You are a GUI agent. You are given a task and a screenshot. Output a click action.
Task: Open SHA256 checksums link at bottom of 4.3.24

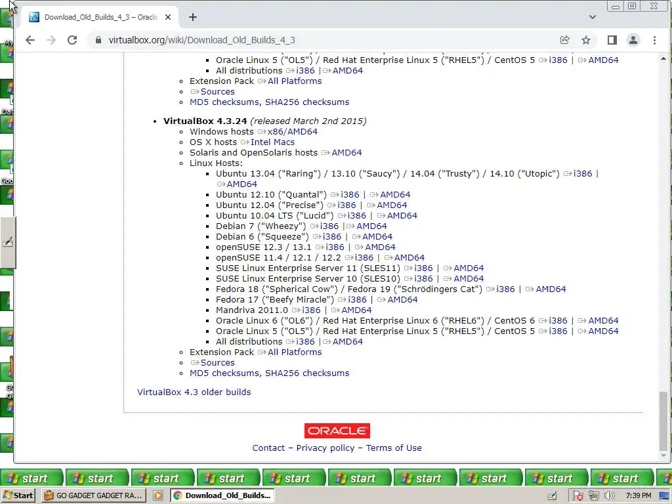(307, 373)
